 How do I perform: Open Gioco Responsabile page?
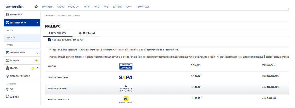[x=20, y=76]
